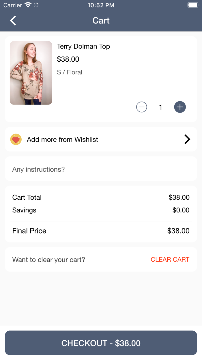The height and width of the screenshot is (360, 202).
Task: Tap the Final Price amount
Action: (x=178, y=231)
